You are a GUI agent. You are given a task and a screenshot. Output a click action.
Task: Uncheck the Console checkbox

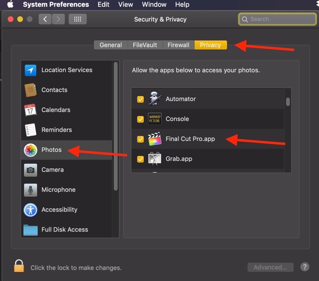tap(140, 119)
